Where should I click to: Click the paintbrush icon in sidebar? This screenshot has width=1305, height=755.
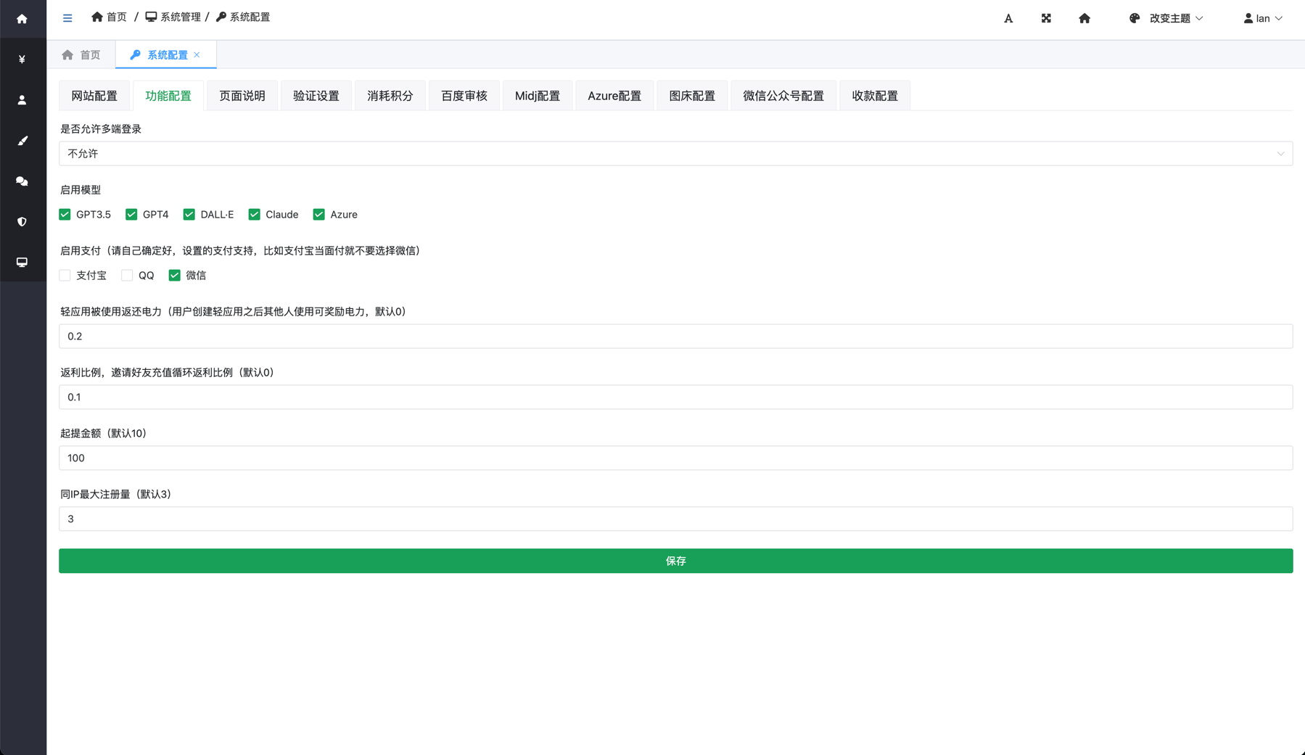point(22,141)
